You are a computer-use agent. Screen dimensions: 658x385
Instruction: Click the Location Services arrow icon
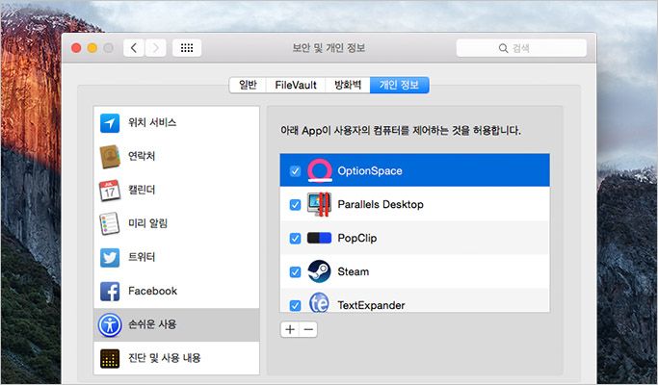pyautogui.click(x=110, y=123)
